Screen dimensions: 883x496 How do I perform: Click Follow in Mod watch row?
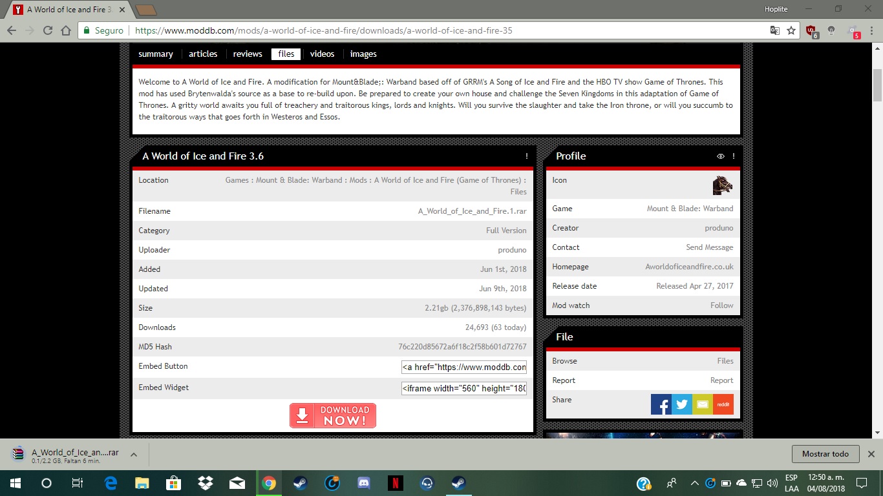pyautogui.click(x=722, y=305)
